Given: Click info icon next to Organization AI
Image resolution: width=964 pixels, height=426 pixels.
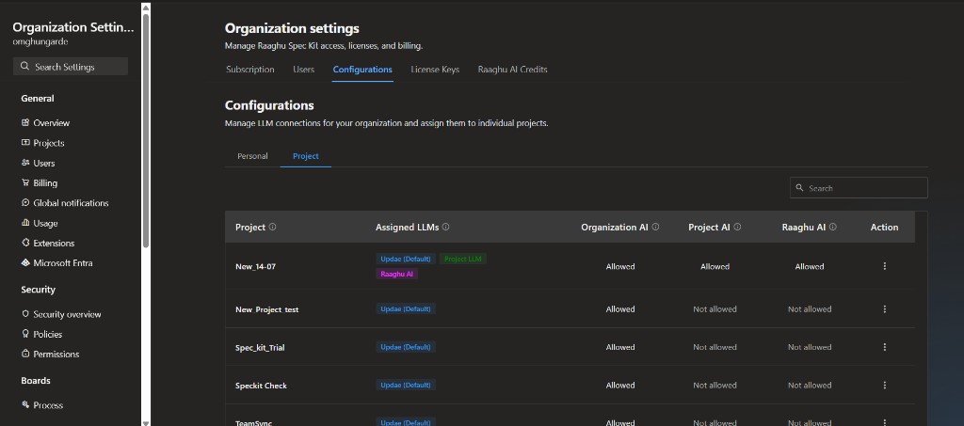Looking at the screenshot, I should click(655, 227).
